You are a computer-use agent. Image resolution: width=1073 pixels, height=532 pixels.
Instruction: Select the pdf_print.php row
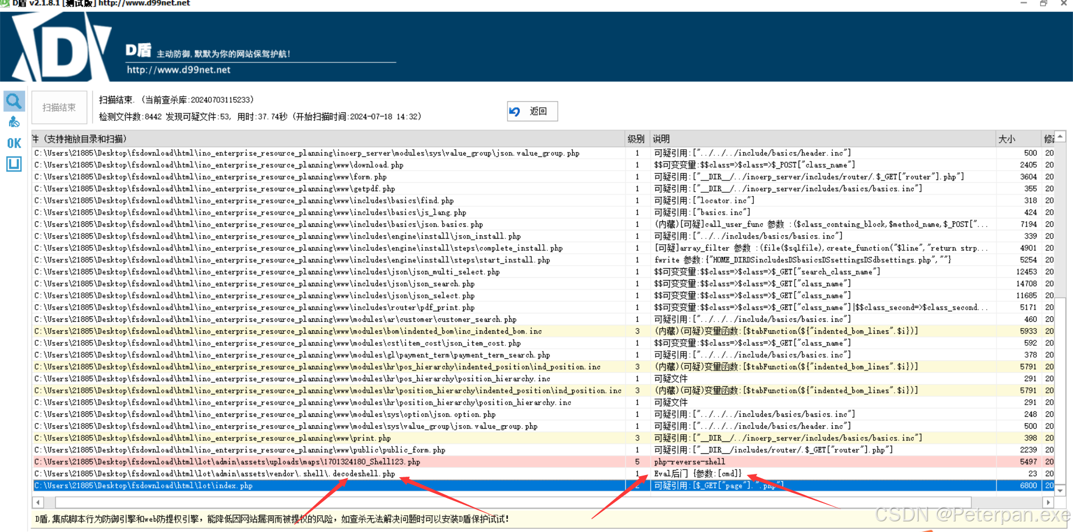[543, 307]
